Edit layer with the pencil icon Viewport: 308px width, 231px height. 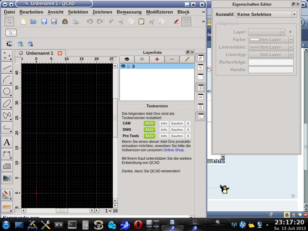[x=187, y=59]
